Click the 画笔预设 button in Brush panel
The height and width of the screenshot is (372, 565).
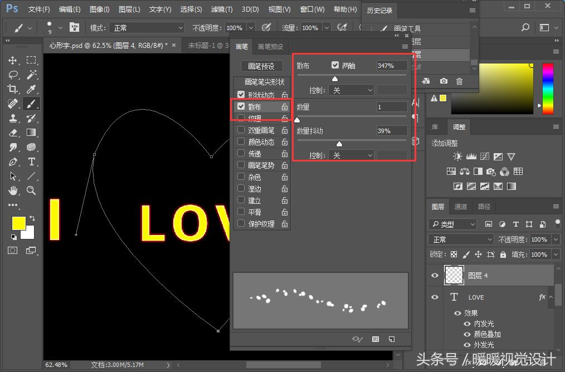[262, 66]
